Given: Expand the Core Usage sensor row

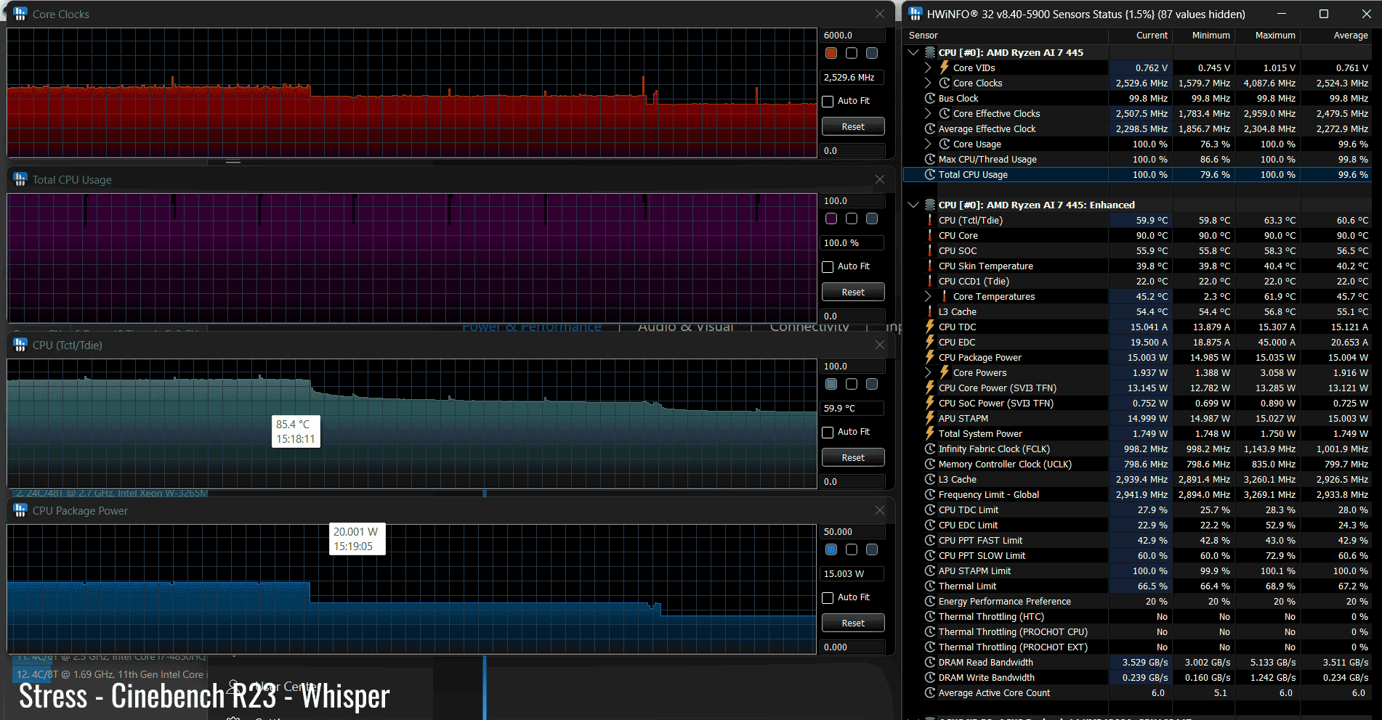Looking at the screenshot, I should [928, 144].
